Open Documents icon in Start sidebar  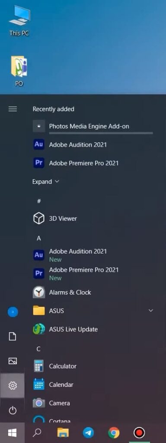coord(13,336)
